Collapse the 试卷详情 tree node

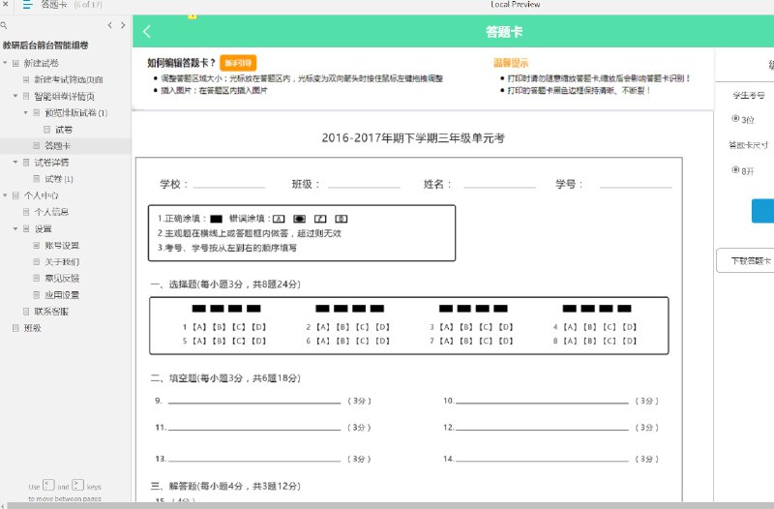coord(15,163)
